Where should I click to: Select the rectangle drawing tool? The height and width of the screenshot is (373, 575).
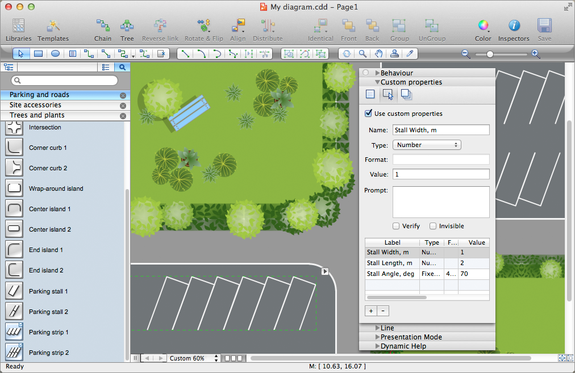point(38,54)
